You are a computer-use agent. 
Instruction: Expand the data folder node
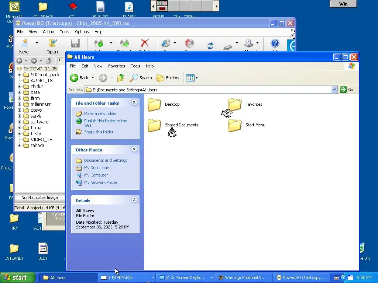click(19, 92)
